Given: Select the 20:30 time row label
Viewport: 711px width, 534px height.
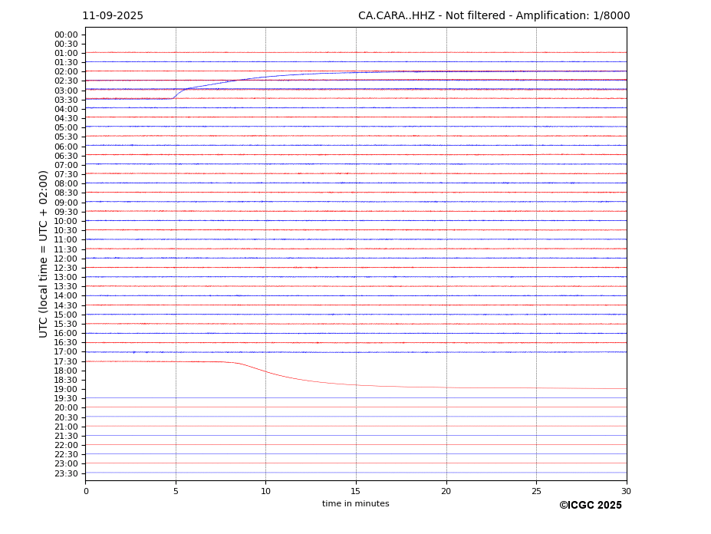Looking at the screenshot, I should [66, 417].
